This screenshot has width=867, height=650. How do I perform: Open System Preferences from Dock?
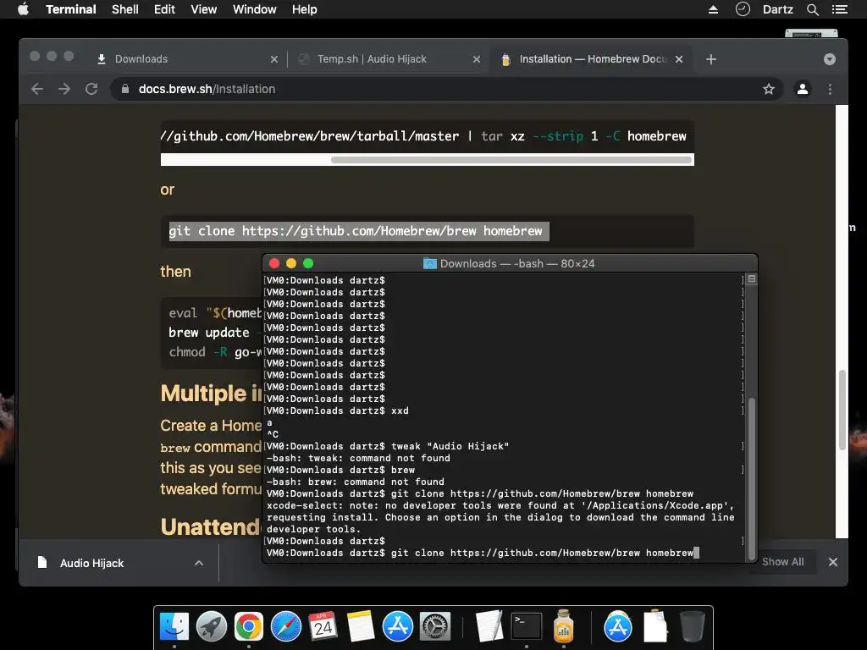(435, 627)
